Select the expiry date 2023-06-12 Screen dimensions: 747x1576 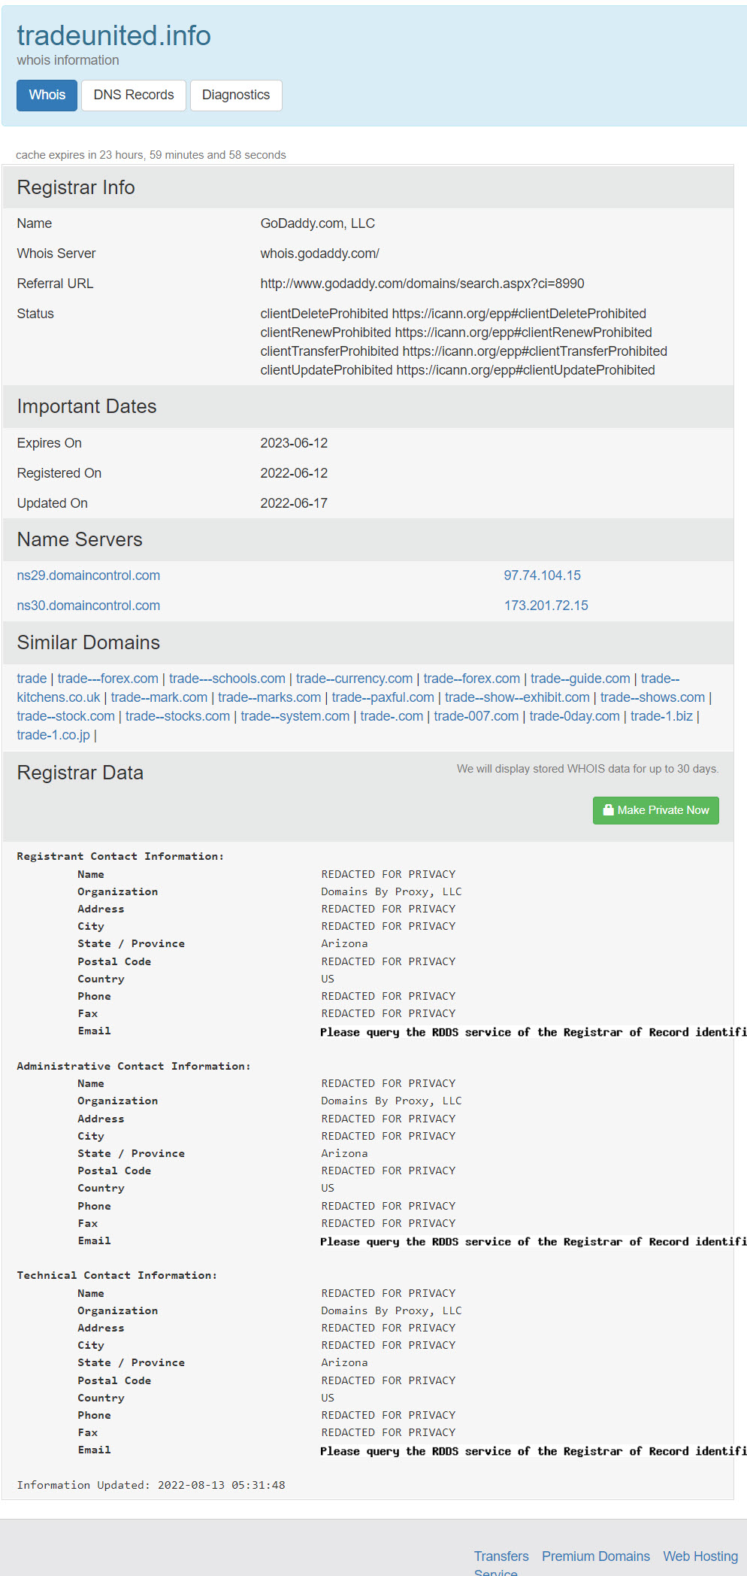(294, 443)
